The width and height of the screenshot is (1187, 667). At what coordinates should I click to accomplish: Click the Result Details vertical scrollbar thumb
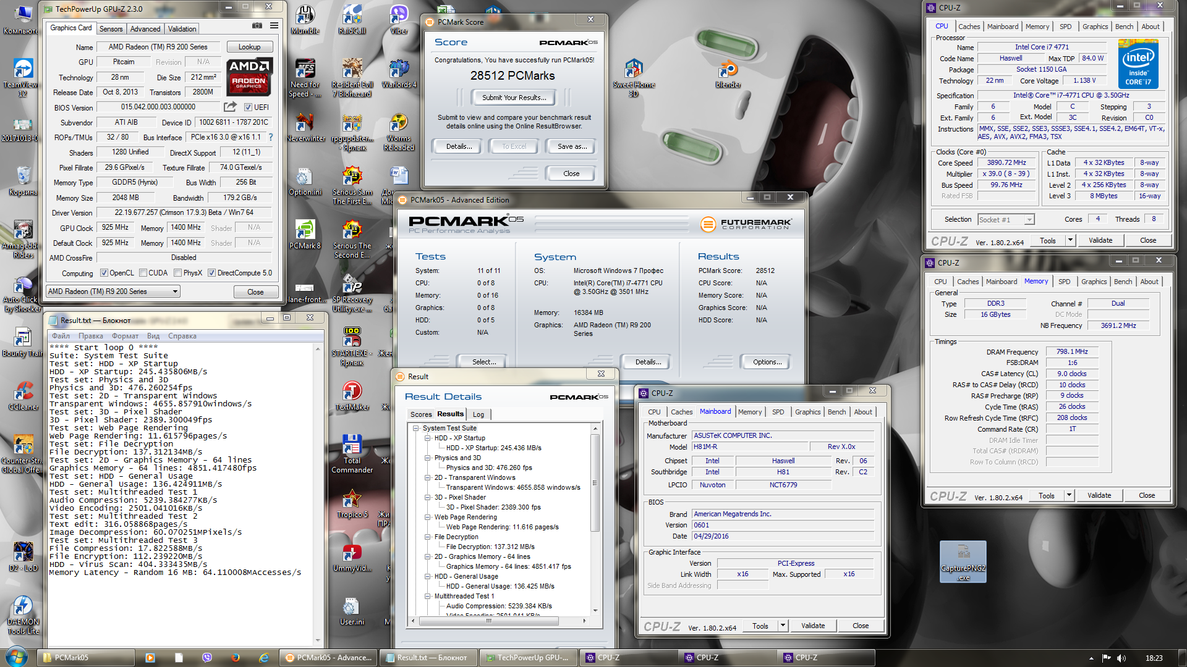tap(595, 483)
